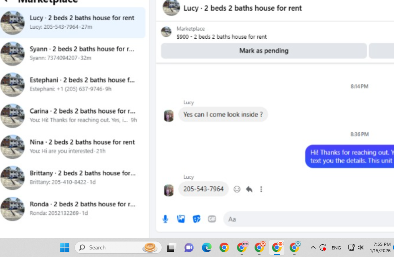Viewport: 394px width, 257px height.
Task: Expand the hidden system tray icons chevron
Action: [x=313, y=248]
